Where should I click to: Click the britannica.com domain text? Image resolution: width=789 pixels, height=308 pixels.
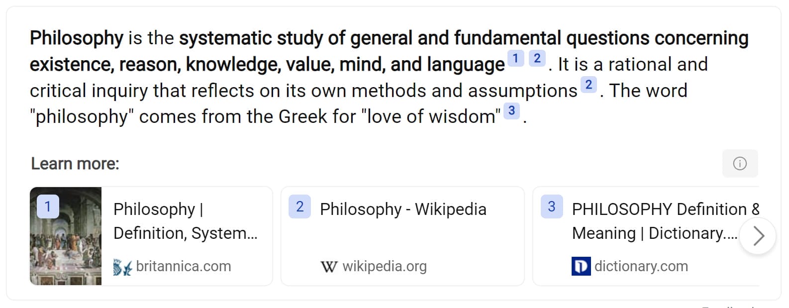click(x=184, y=267)
